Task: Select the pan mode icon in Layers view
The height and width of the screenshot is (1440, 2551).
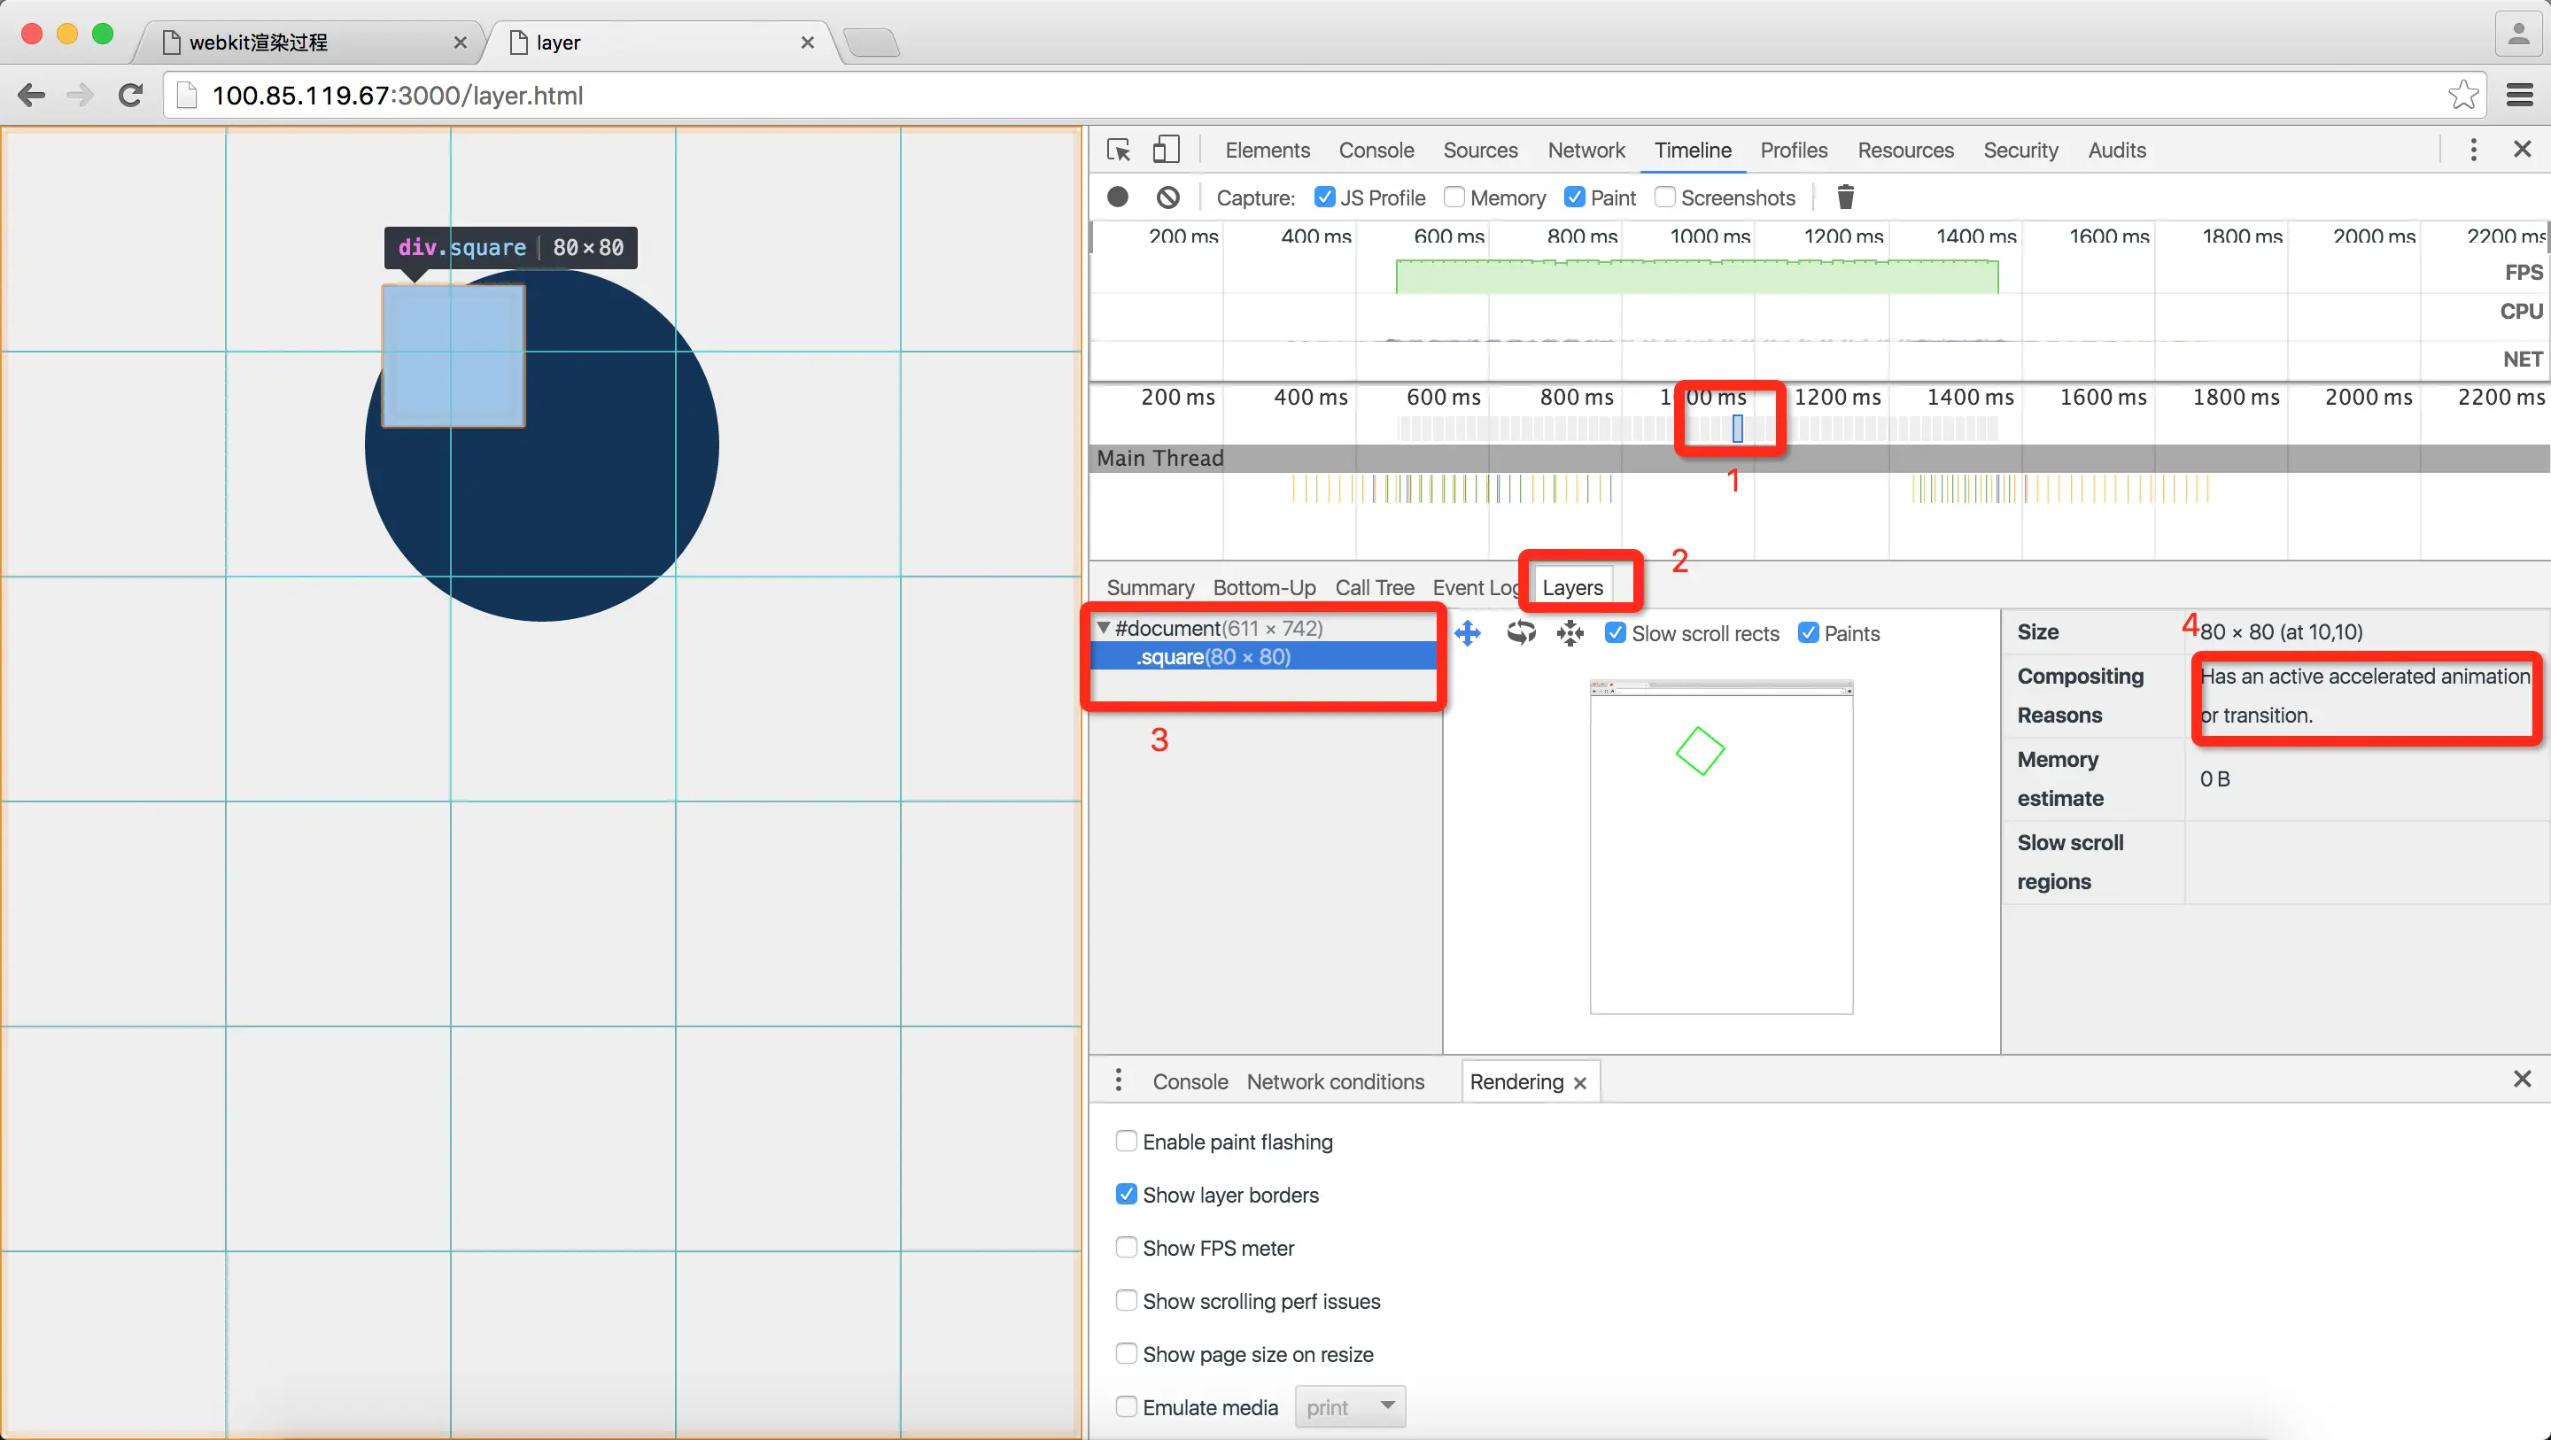Action: click(1468, 633)
